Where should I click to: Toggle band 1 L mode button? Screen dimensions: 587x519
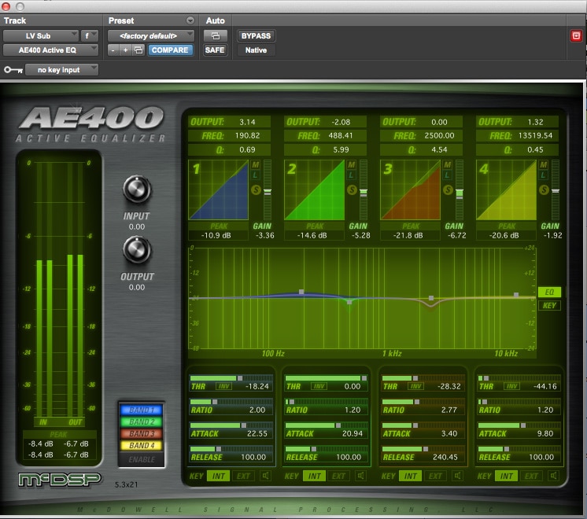[x=256, y=175]
